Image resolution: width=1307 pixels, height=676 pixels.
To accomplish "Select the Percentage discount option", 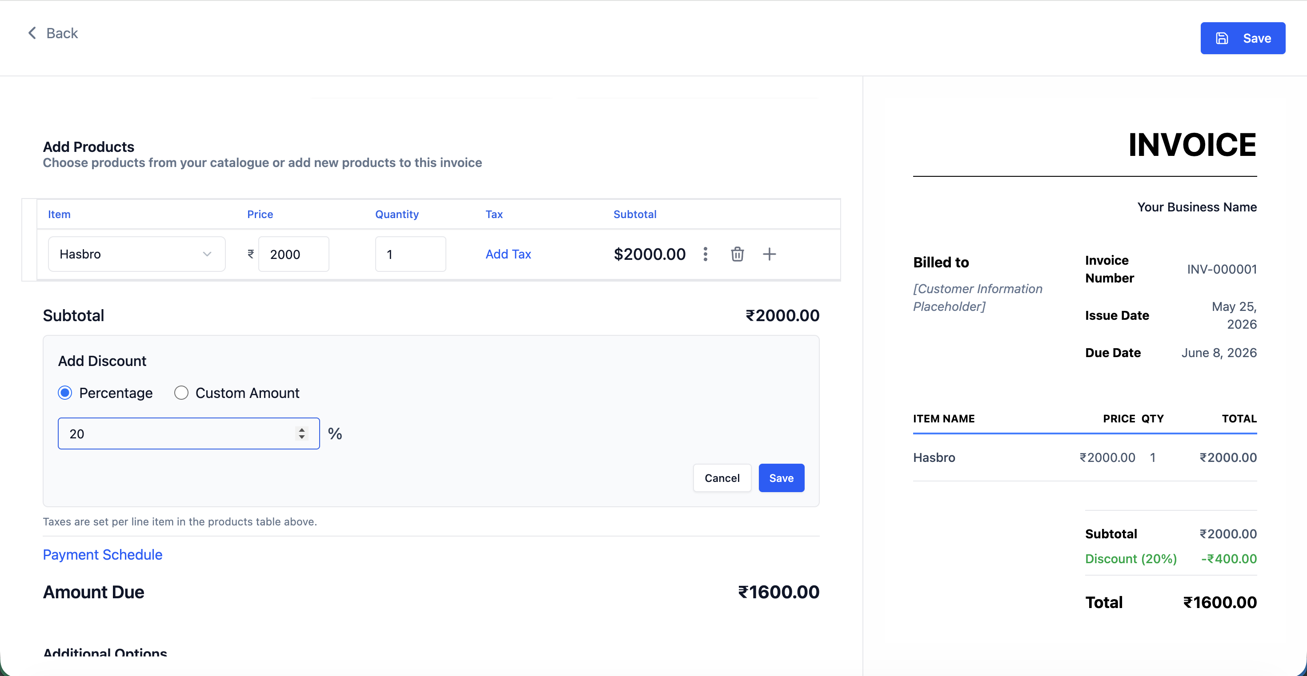I will click(65, 393).
